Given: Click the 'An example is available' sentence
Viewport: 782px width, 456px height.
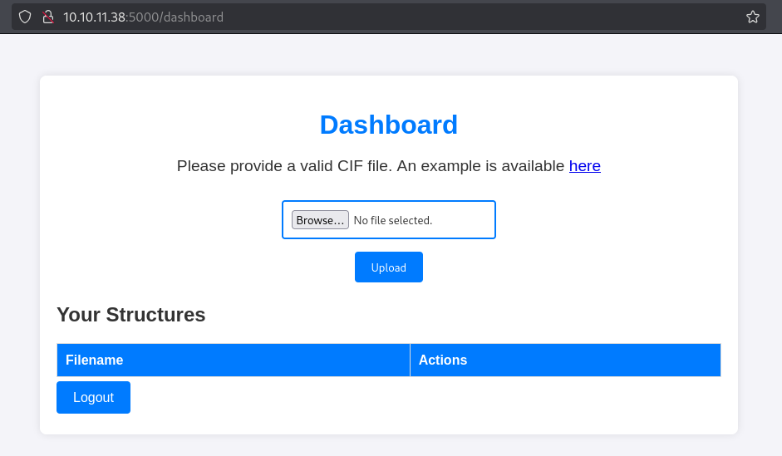Looking at the screenshot, I should [x=480, y=165].
